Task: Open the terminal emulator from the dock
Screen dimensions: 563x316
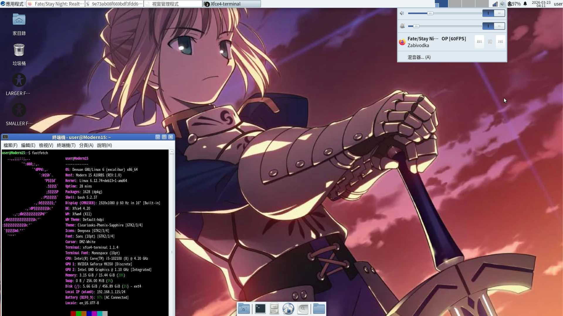Action: pyautogui.click(x=260, y=309)
